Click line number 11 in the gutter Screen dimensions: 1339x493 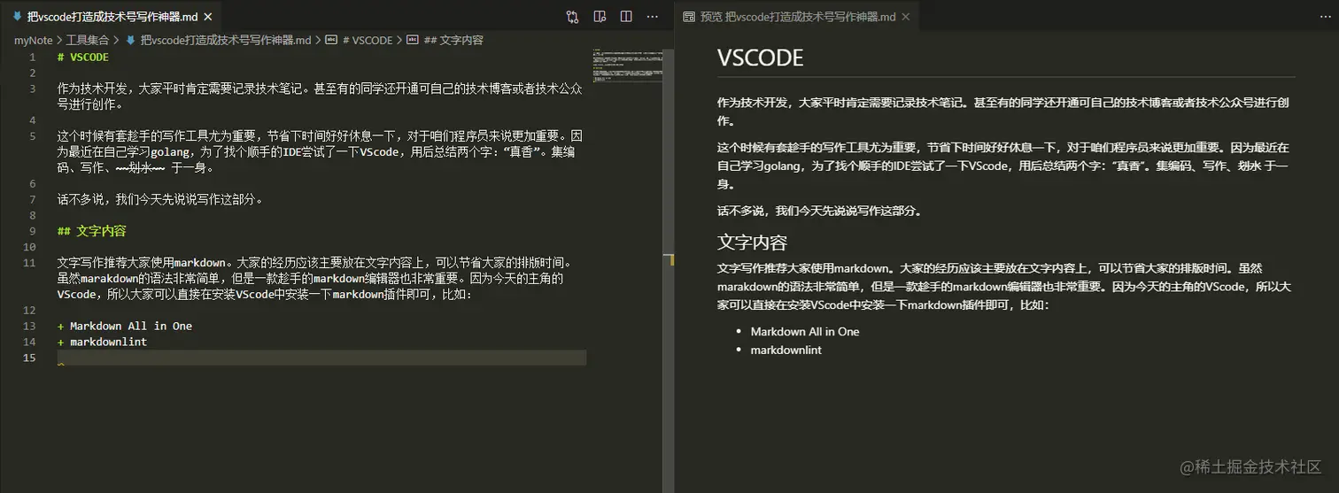pos(31,263)
